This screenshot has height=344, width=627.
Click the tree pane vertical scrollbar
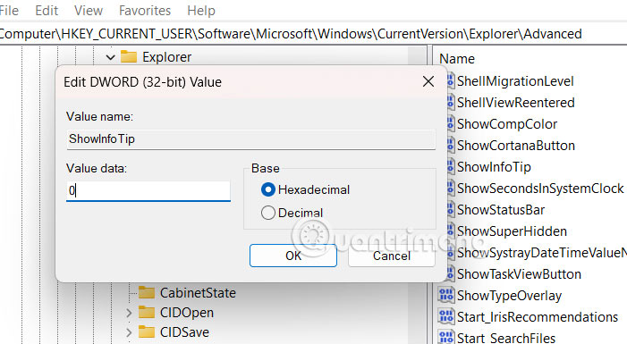[x=417, y=314]
